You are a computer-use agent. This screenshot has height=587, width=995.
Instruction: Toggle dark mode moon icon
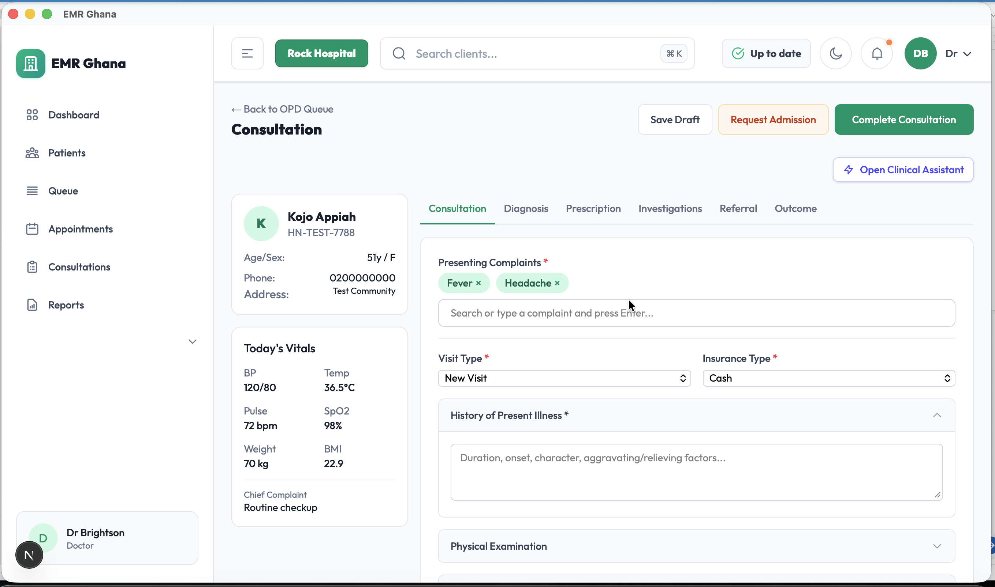tap(835, 53)
